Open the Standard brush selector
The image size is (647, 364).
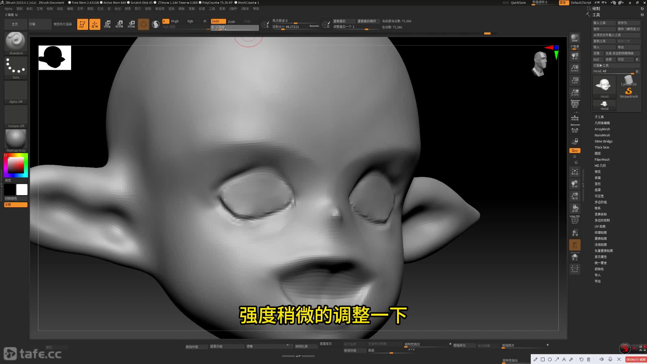16,43
